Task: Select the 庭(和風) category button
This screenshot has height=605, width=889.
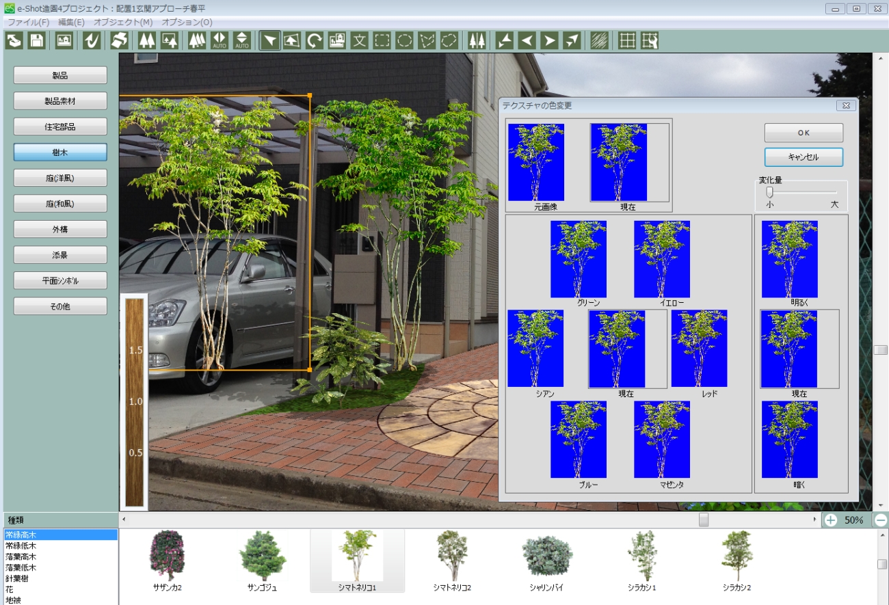Action: tap(60, 204)
